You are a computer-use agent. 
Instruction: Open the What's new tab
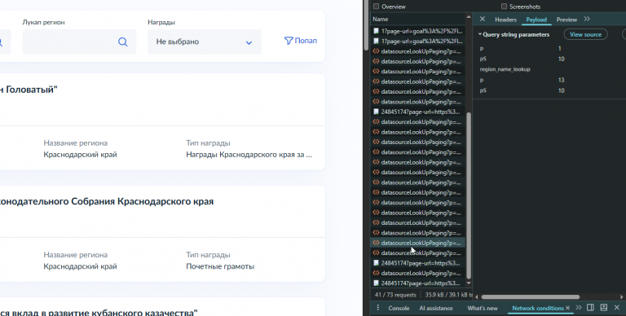[483, 308]
